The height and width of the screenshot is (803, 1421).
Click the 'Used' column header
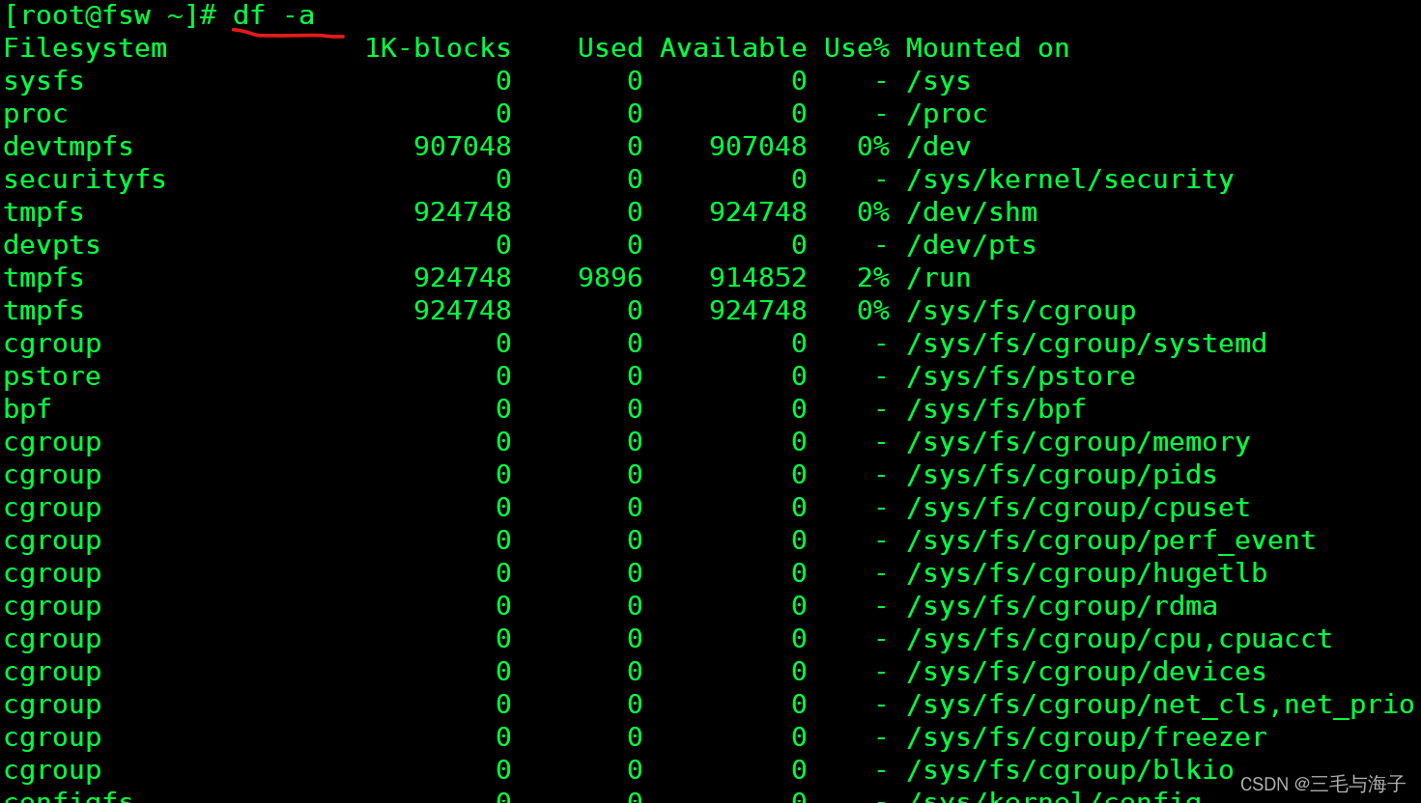coord(610,48)
